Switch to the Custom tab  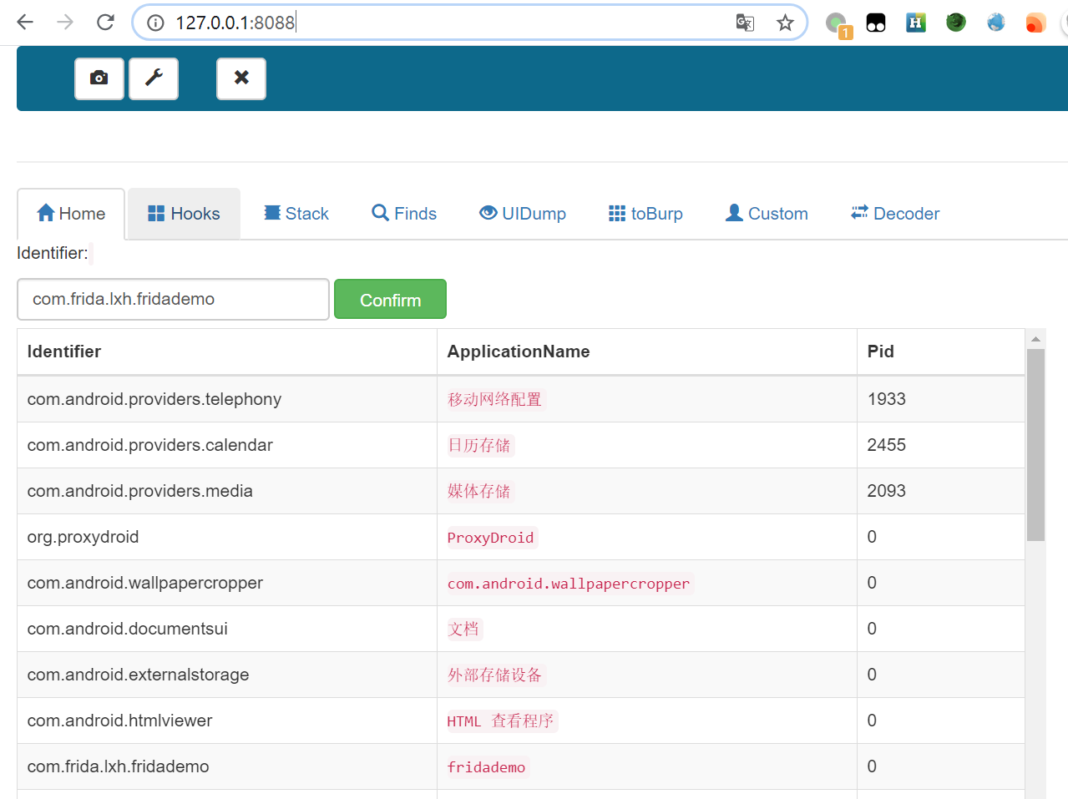click(767, 214)
